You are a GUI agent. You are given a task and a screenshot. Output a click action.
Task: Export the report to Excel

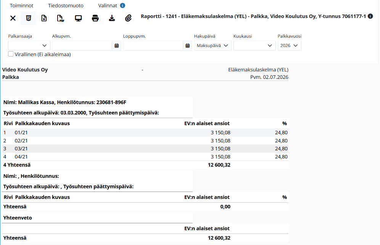coord(44,18)
